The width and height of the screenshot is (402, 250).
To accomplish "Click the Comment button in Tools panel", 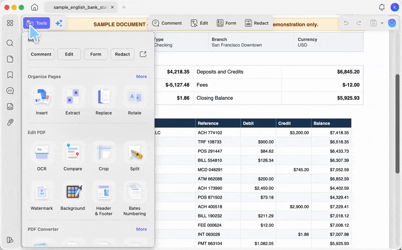I will [41, 54].
